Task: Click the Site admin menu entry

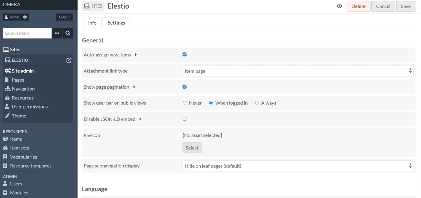Action: point(23,71)
